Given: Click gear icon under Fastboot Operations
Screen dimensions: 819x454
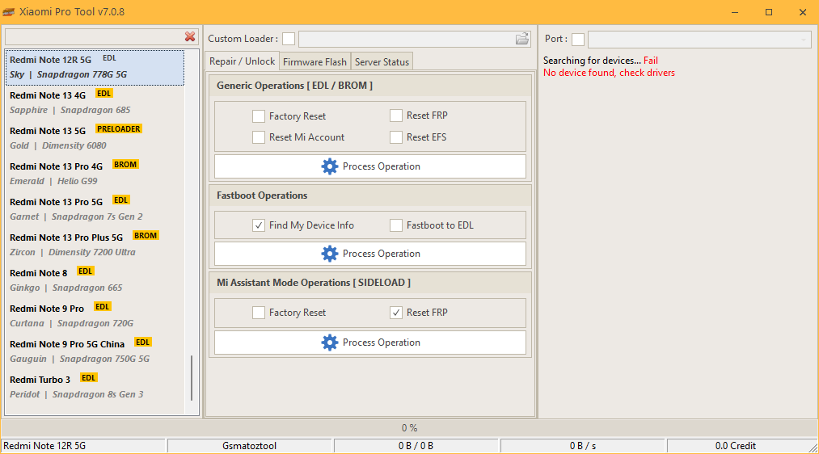Looking at the screenshot, I should coord(330,254).
